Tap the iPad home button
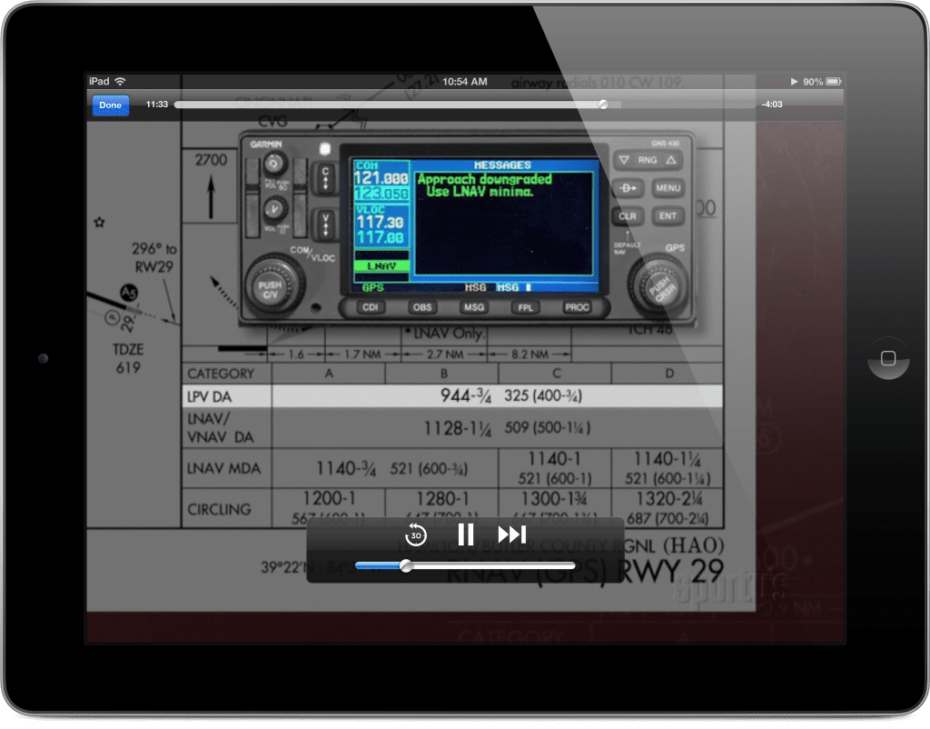The height and width of the screenshot is (729, 930). point(888,358)
